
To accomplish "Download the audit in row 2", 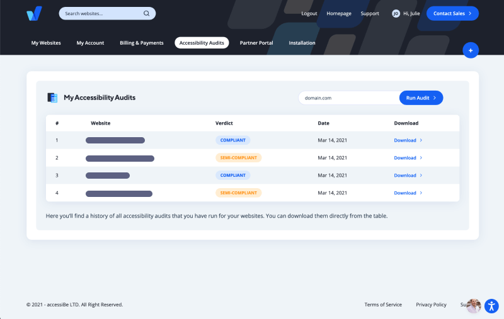I will tap(405, 158).
